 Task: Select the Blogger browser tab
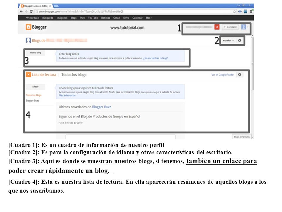[x=36, y=6]
